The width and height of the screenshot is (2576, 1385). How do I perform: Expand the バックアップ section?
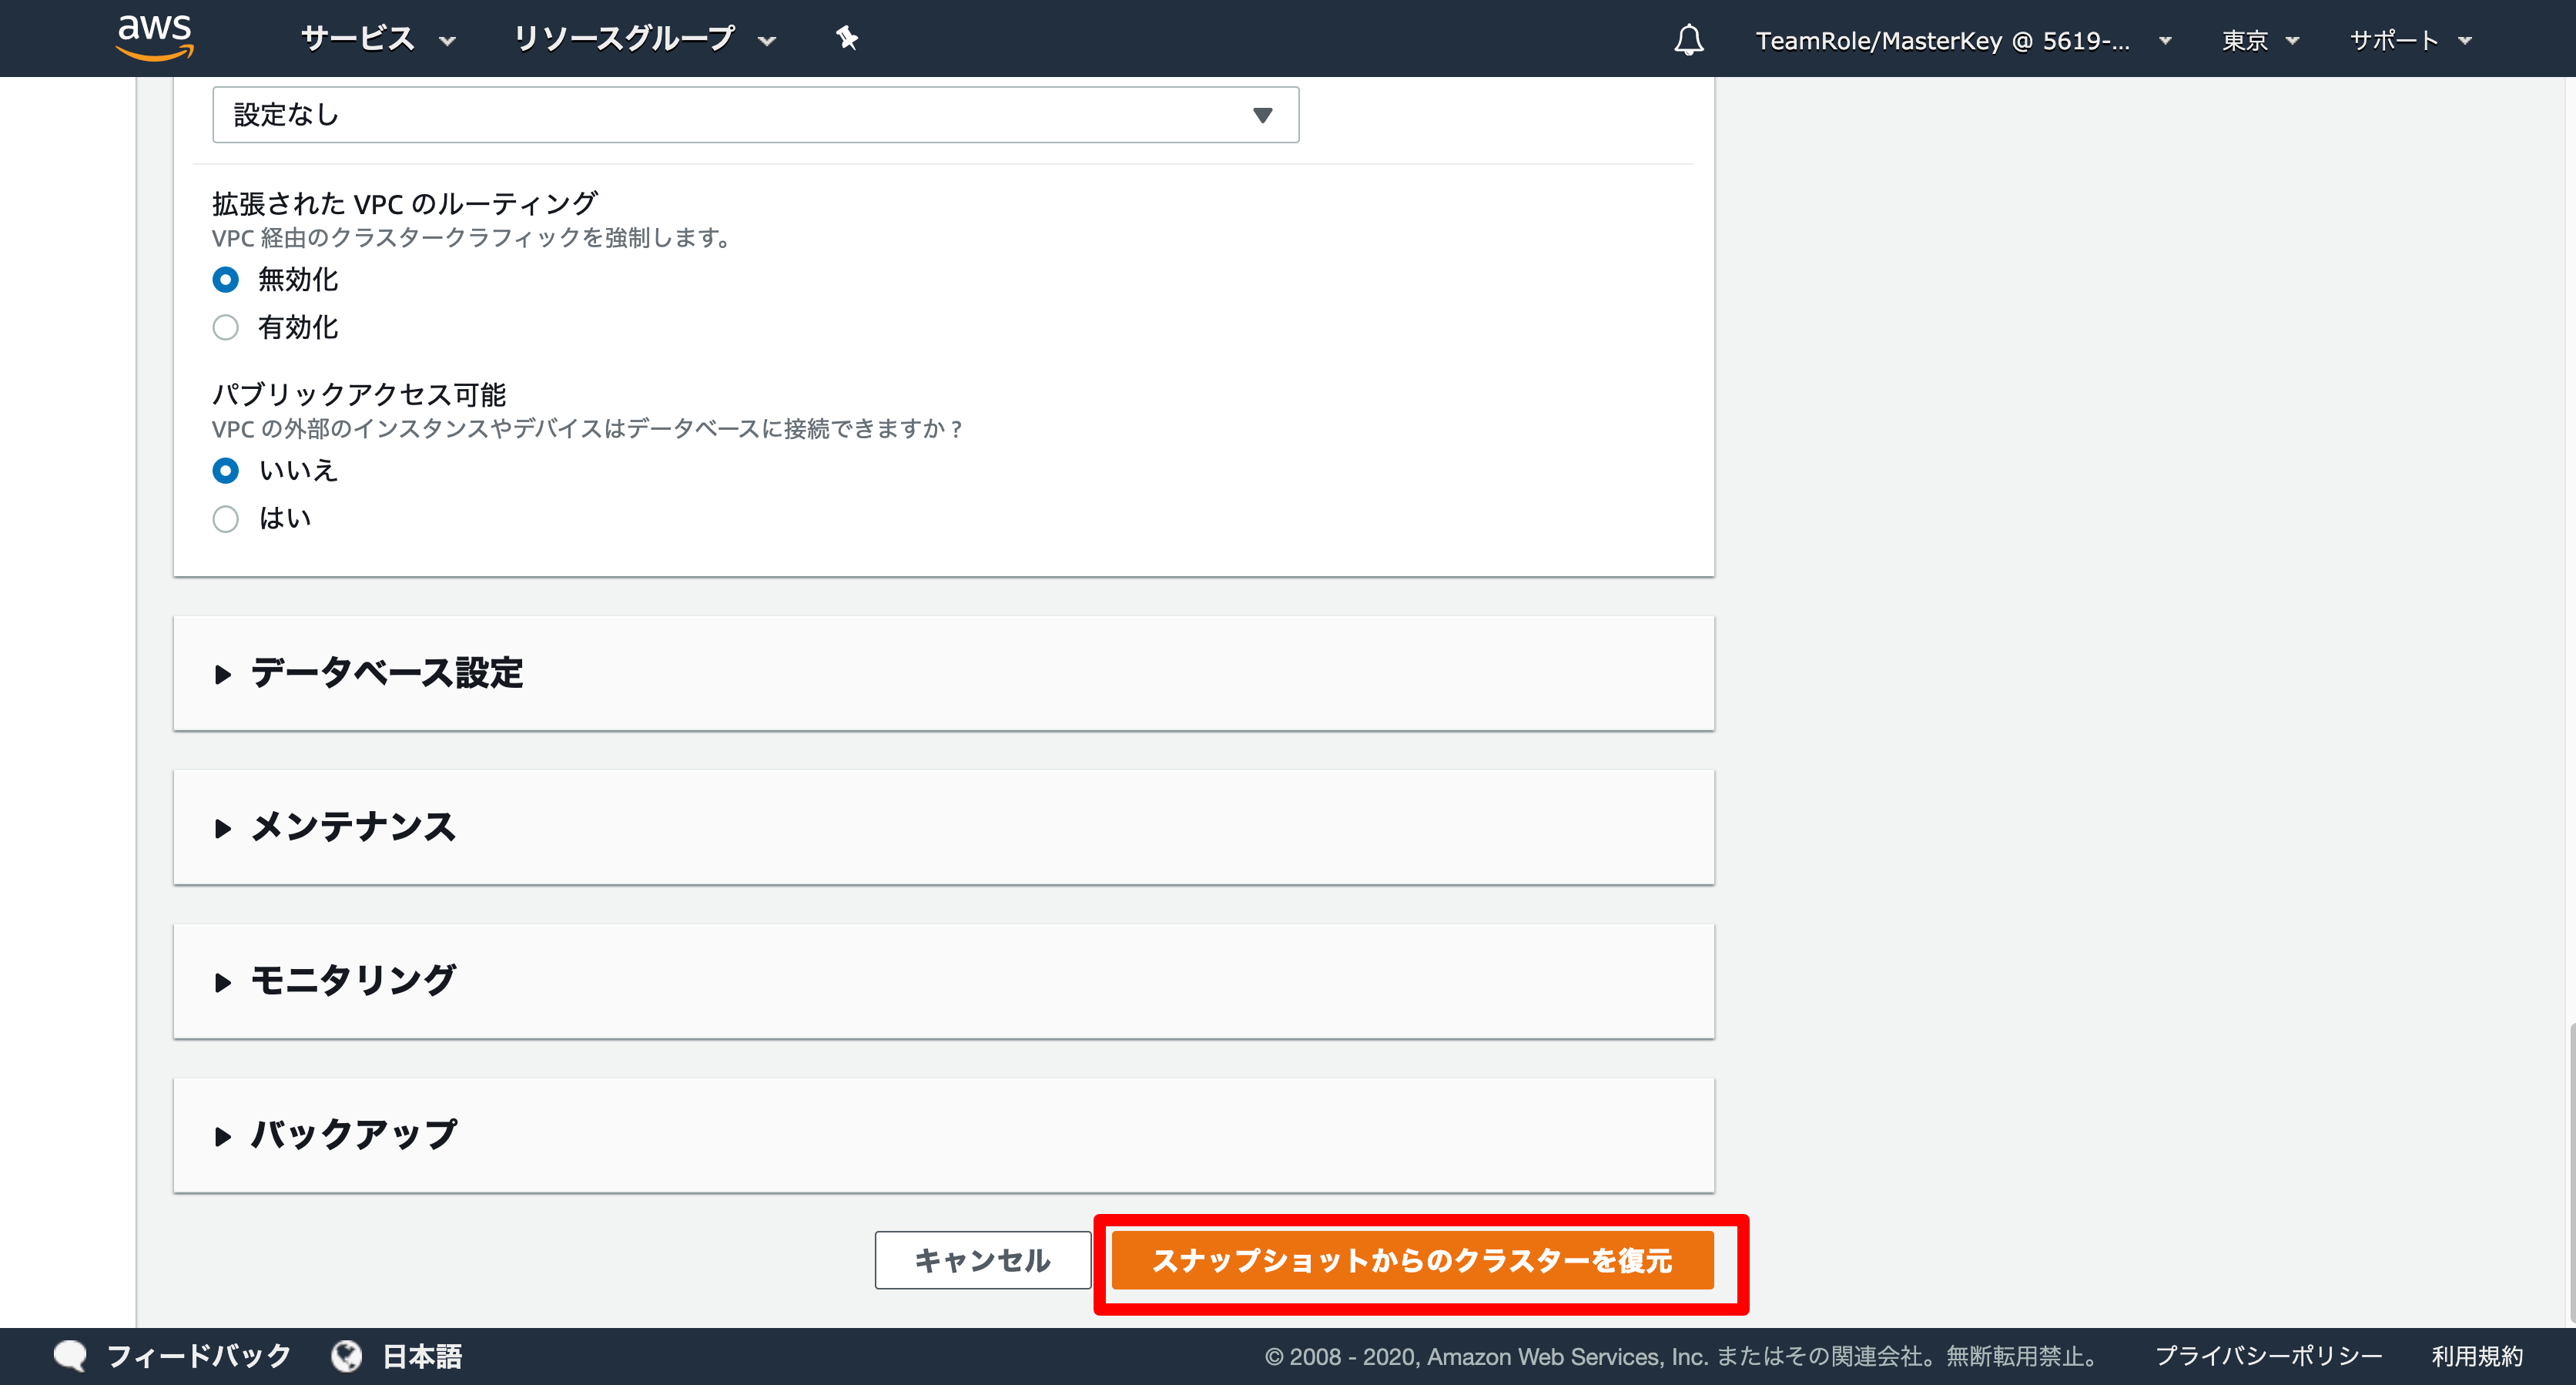(943, 1135)
